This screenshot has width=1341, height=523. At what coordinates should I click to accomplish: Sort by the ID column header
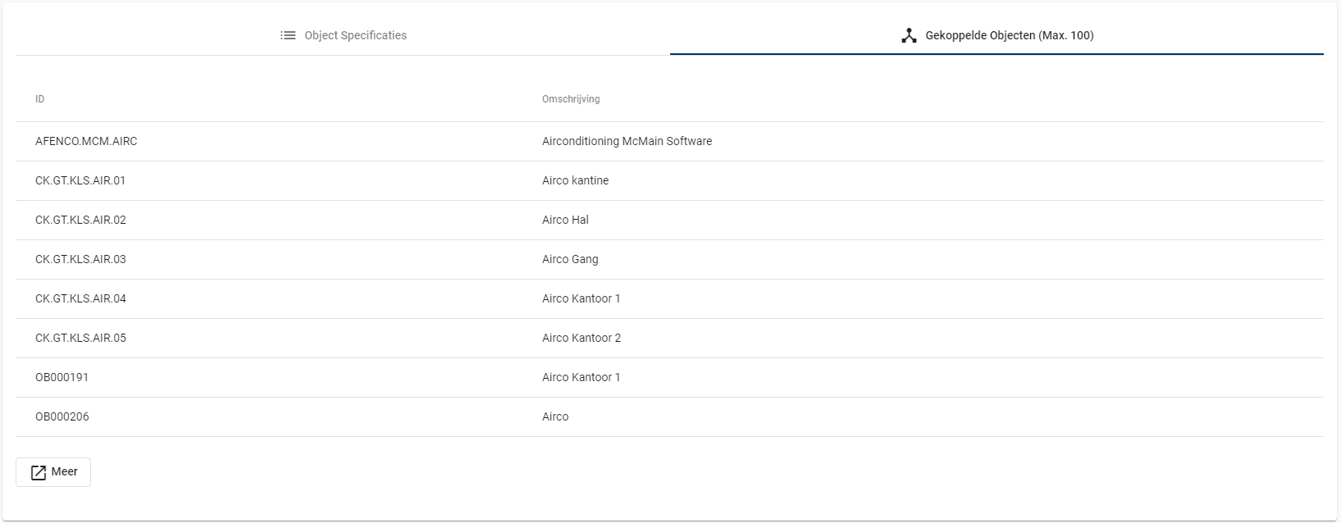39,99
